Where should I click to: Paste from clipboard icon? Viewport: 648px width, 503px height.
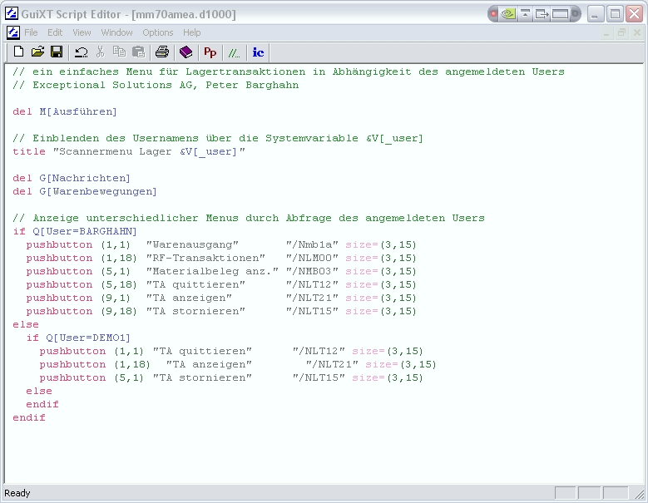138,52
